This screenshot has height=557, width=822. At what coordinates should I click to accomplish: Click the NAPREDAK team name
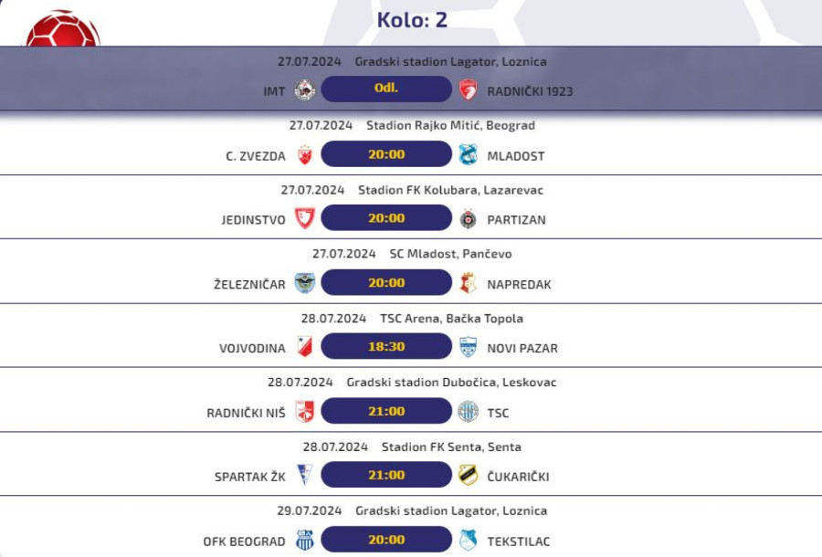(x=519, y=285)
